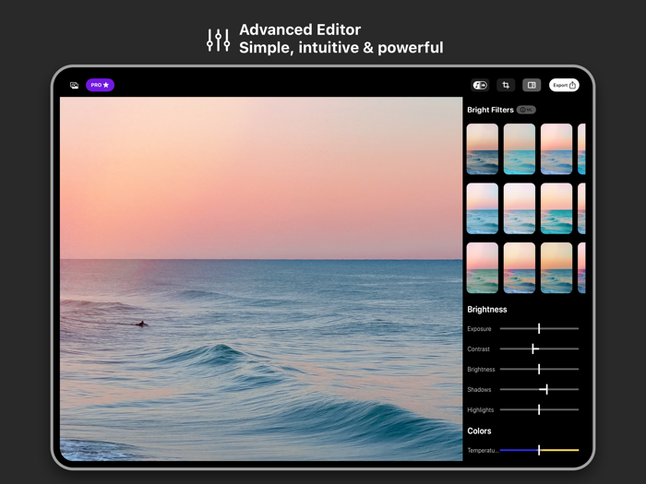Click the Temperature color slider handle
This screenshot has height=484, width=646.
pyautogui.click(x=539, y=450)
